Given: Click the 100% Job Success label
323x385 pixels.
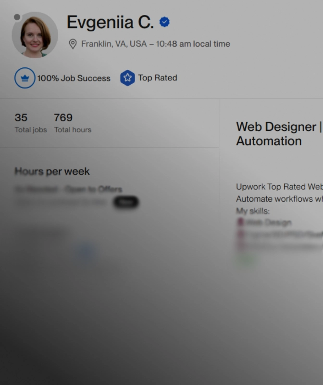Looking at the screenshot, I should (74, 78).
